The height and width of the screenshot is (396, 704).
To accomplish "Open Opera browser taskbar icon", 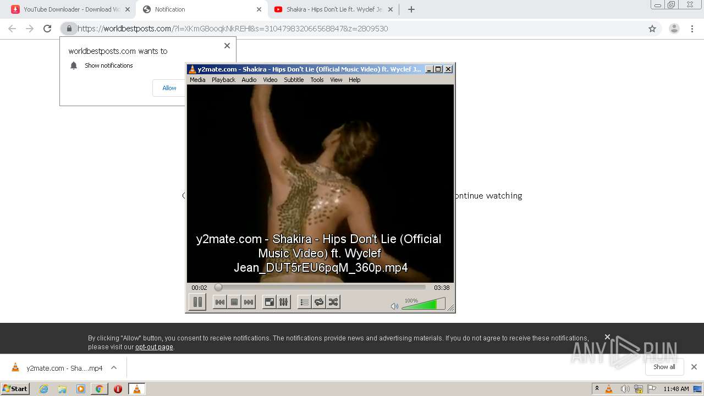I will (118, 389).
